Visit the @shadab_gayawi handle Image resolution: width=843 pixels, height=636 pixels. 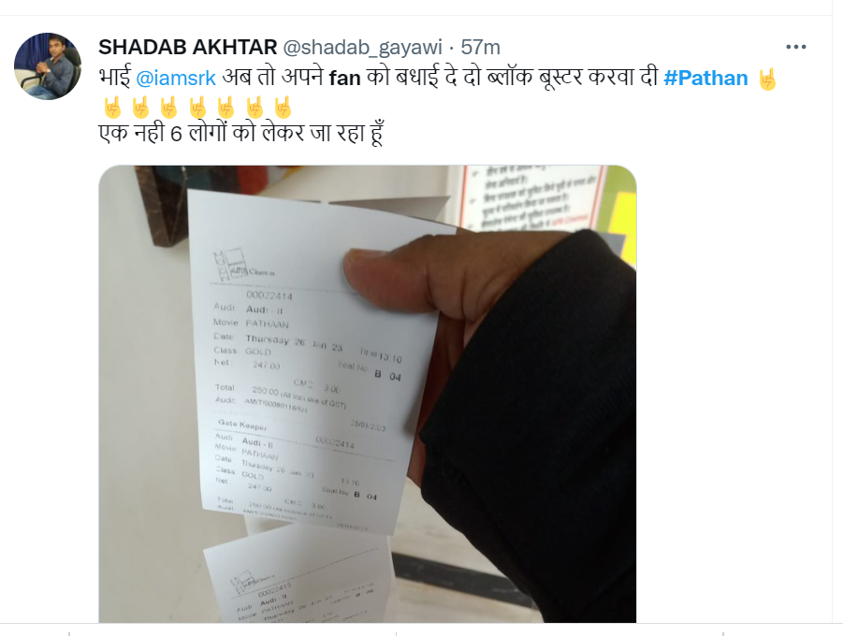tap(362, 48)
